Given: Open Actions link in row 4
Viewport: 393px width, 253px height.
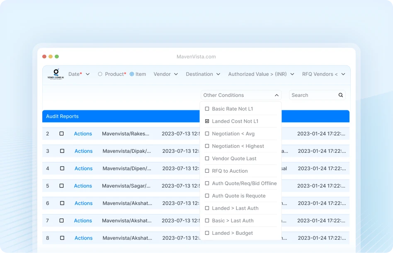Looking at the screenshot, I should 84,169.
